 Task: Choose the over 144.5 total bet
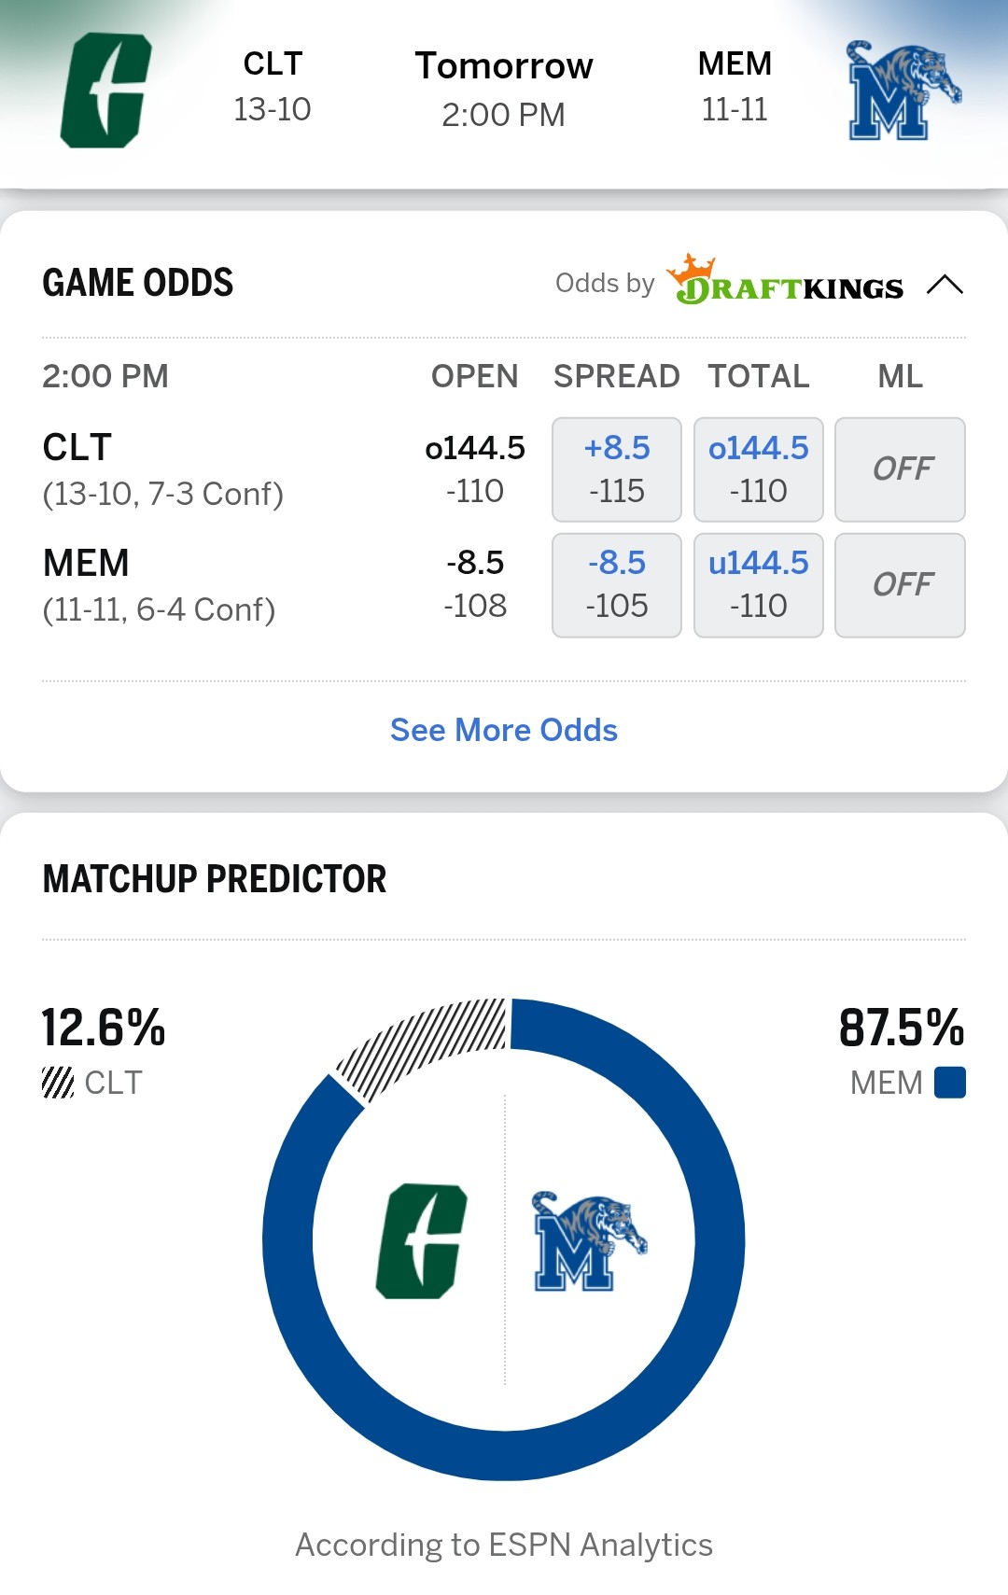tap(759, 469)
